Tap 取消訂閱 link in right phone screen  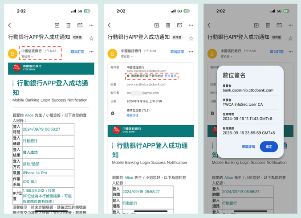(277, 52)
